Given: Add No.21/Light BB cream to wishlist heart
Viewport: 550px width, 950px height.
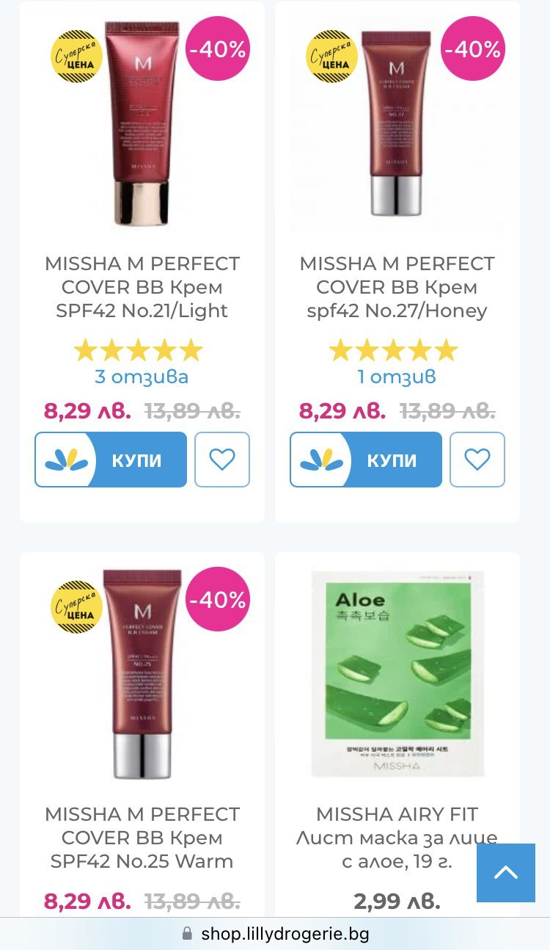Looking at the screenshot, I should 222,460.
